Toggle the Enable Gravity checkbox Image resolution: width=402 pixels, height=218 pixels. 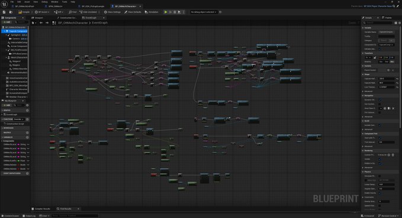380,193
